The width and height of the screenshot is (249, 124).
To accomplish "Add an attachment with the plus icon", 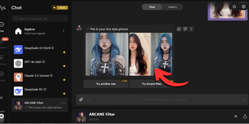I will (x=89, y=99).
